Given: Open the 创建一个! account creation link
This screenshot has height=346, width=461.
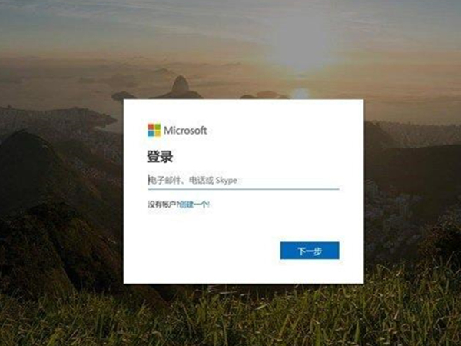Looking at the screenshot, I should (194, 205).
